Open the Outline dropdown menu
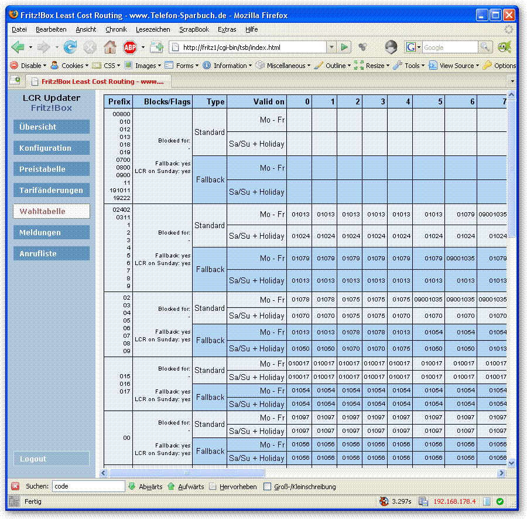This screenshot has width=527, height=519. (333, 65)
